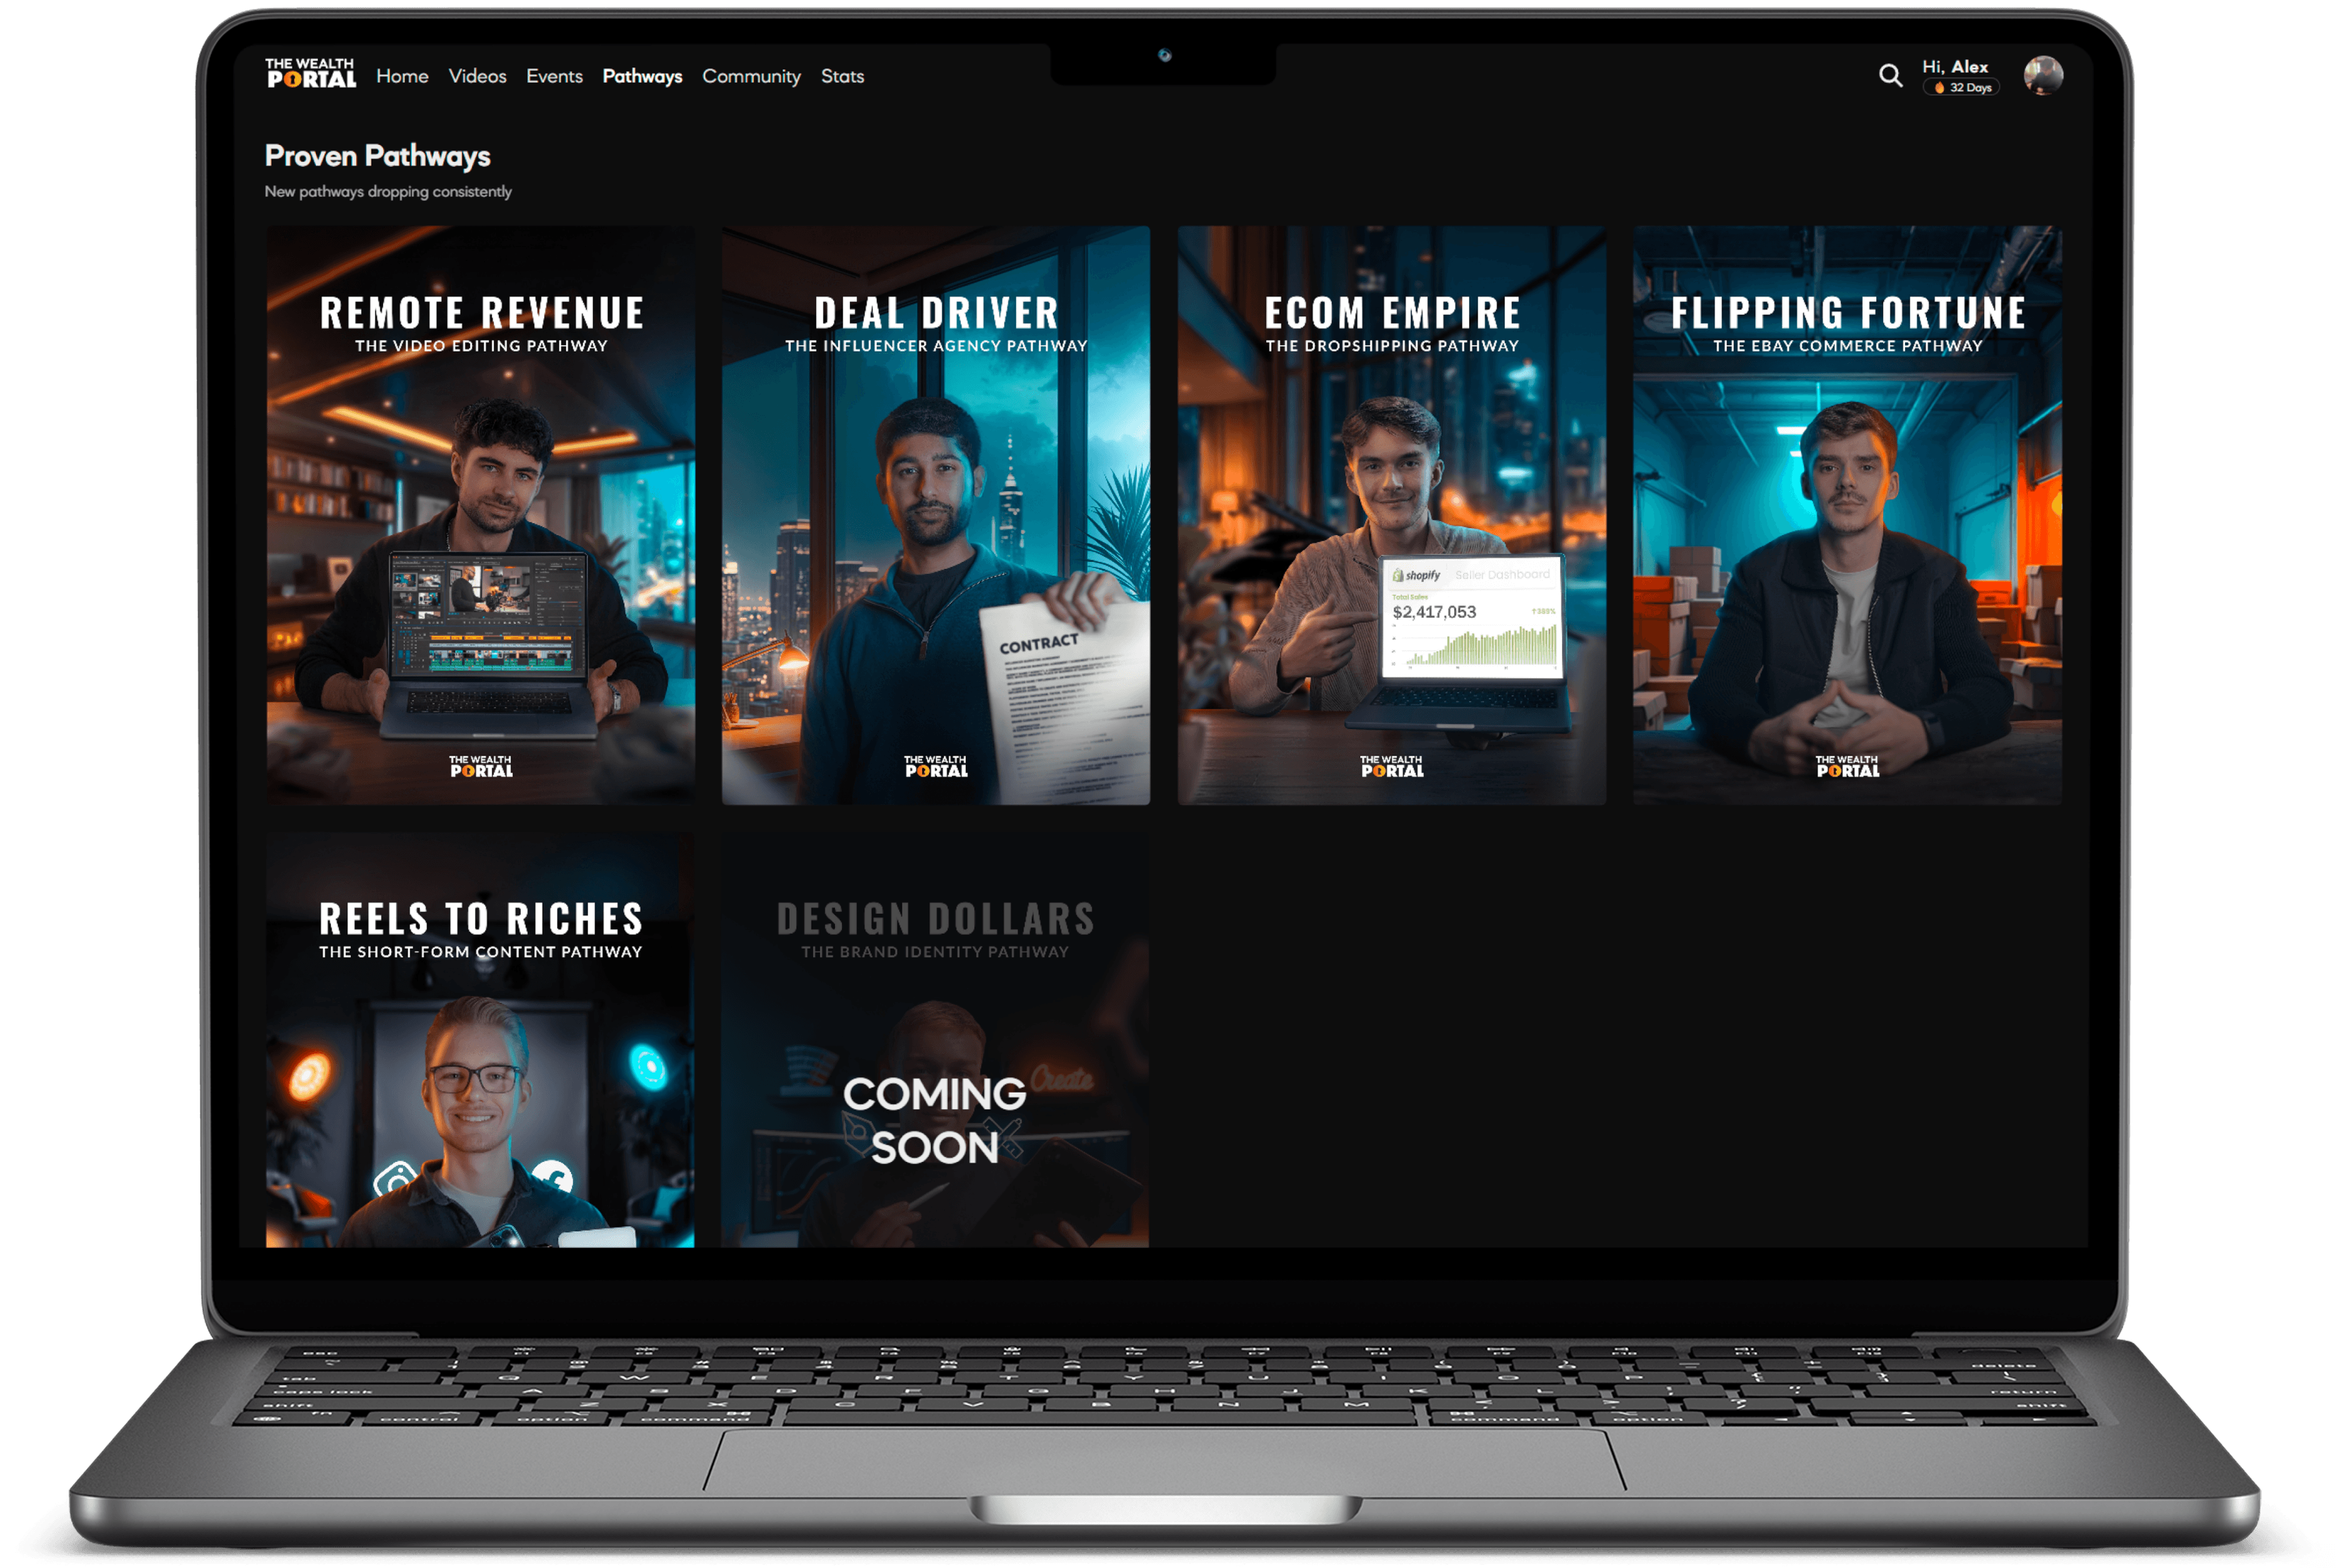Click Portal logo on Deal Driver card
Viewport: 2337px width, 1568px height.
pyautogui.click(x=935, y=767)
